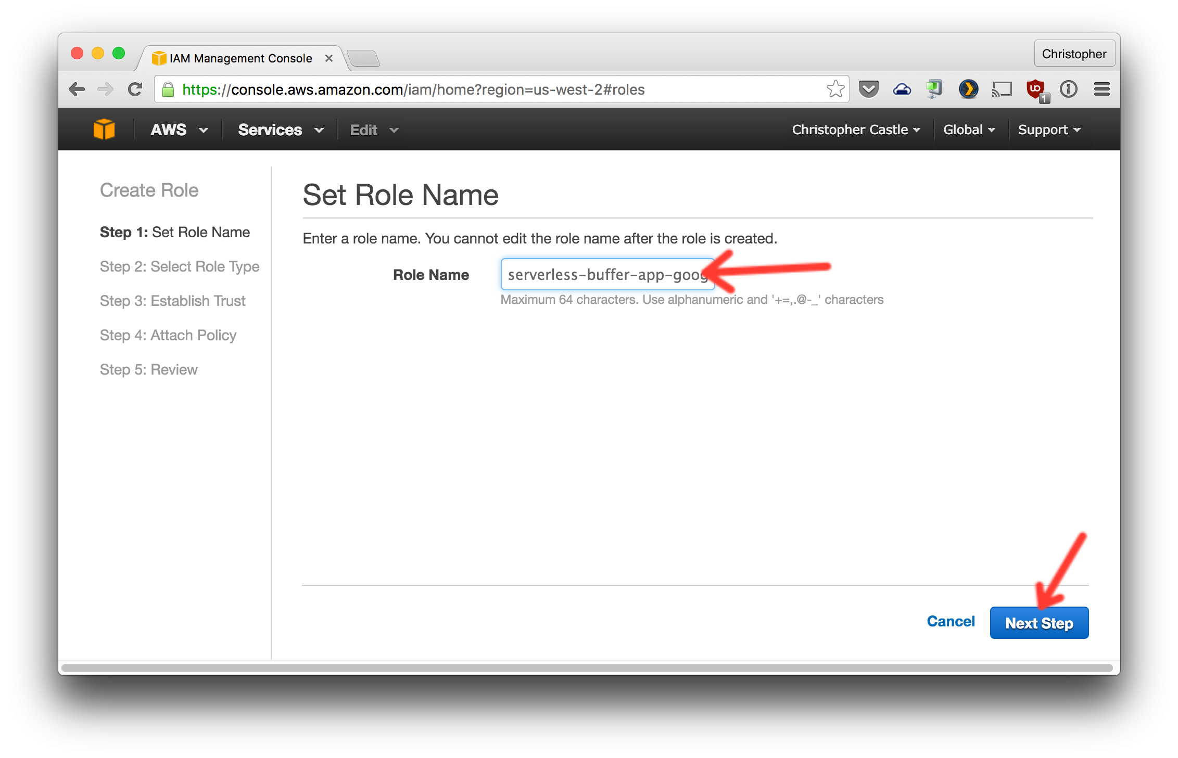Open the Plex extension icon

[968, 89]
